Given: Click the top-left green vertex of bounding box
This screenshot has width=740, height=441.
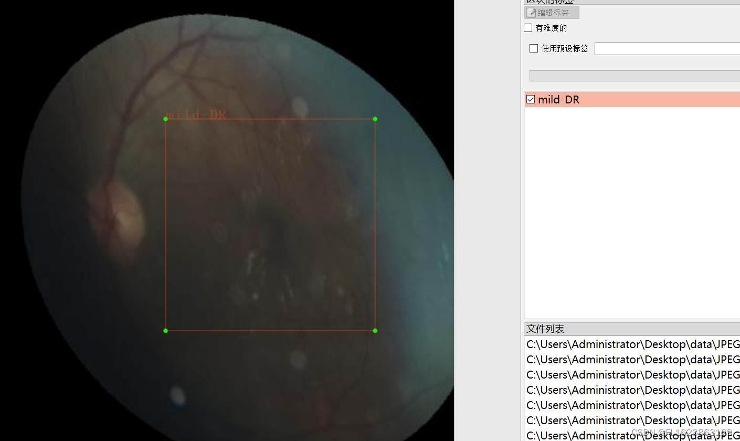Looking at the screenshot, I should [165, 119].
